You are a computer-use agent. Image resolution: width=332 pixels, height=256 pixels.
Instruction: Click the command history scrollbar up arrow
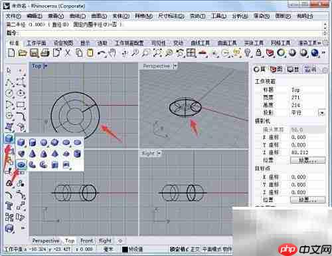(x=325, y=24)
